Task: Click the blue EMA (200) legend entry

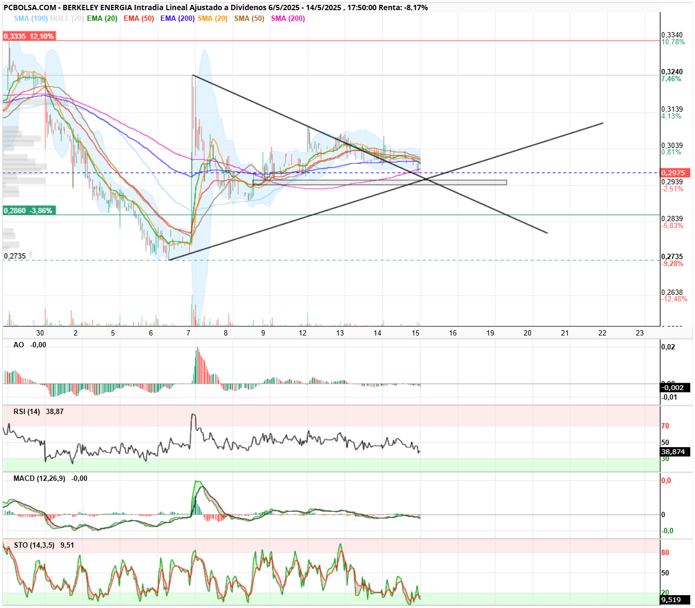Action: 177,18
